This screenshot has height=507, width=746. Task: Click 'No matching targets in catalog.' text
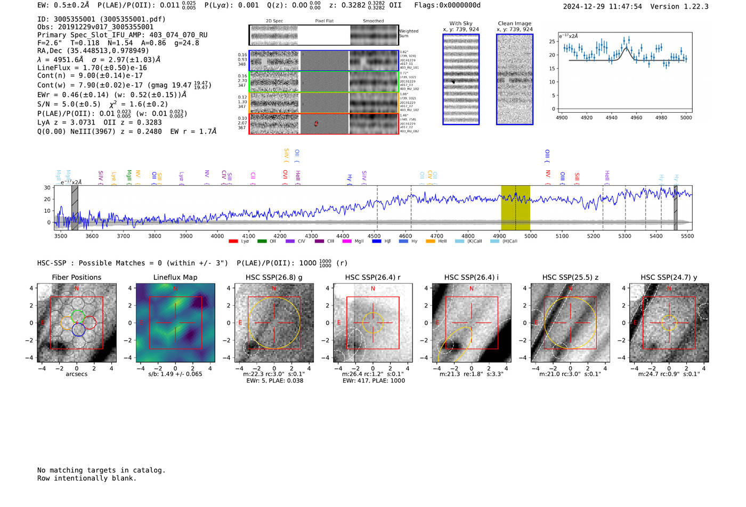(x=101, y=470)
